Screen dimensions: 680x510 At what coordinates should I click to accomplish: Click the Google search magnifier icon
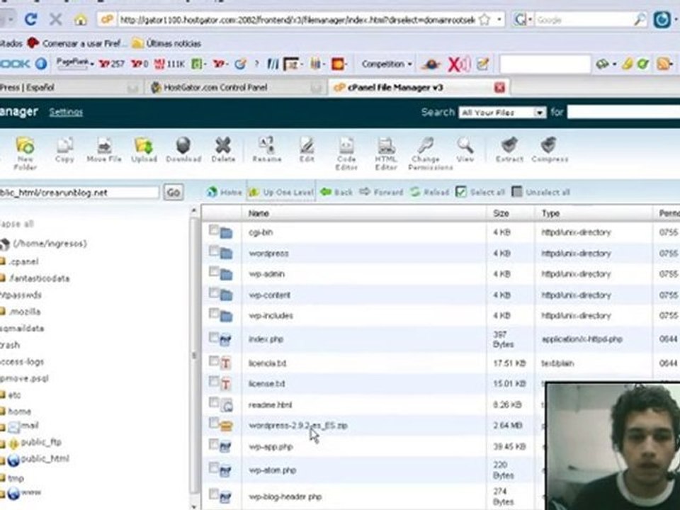(x=639, y=20)
